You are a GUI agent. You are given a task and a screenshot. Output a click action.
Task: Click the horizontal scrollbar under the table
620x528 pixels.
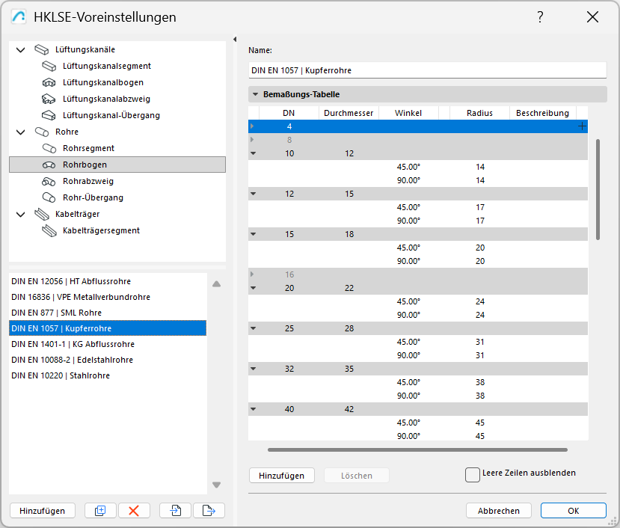(417, 449)
